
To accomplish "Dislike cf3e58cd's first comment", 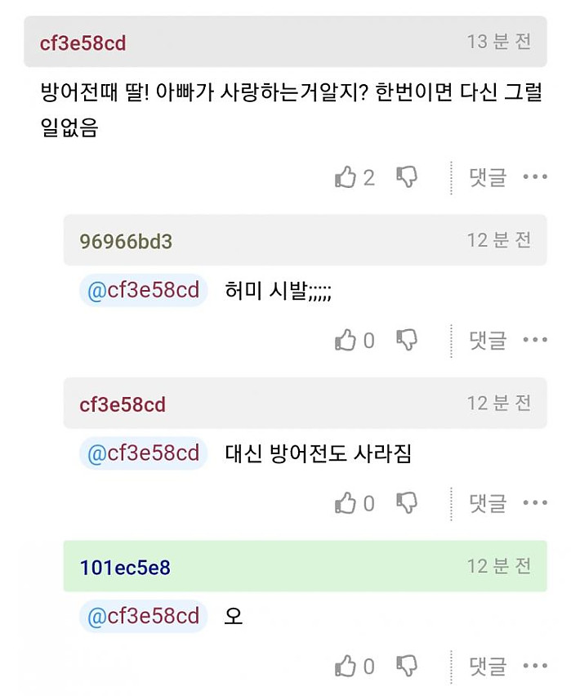I will pos(409,176).
